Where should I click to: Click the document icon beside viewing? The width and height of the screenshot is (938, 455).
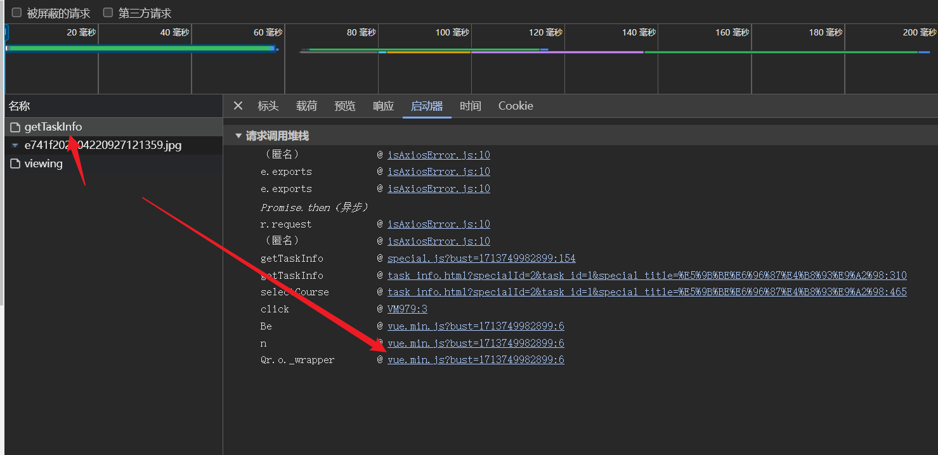pyautogui.click(x=15, y=163)
